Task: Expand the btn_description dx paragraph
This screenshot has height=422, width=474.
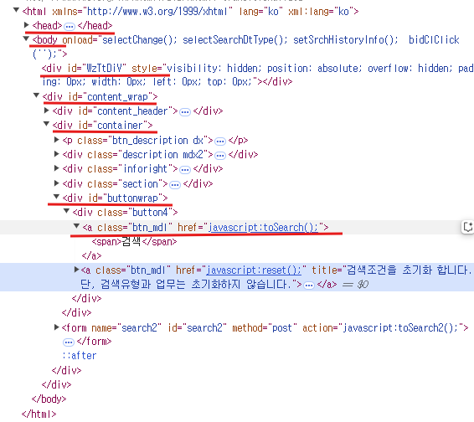Action: coord(57,140)
